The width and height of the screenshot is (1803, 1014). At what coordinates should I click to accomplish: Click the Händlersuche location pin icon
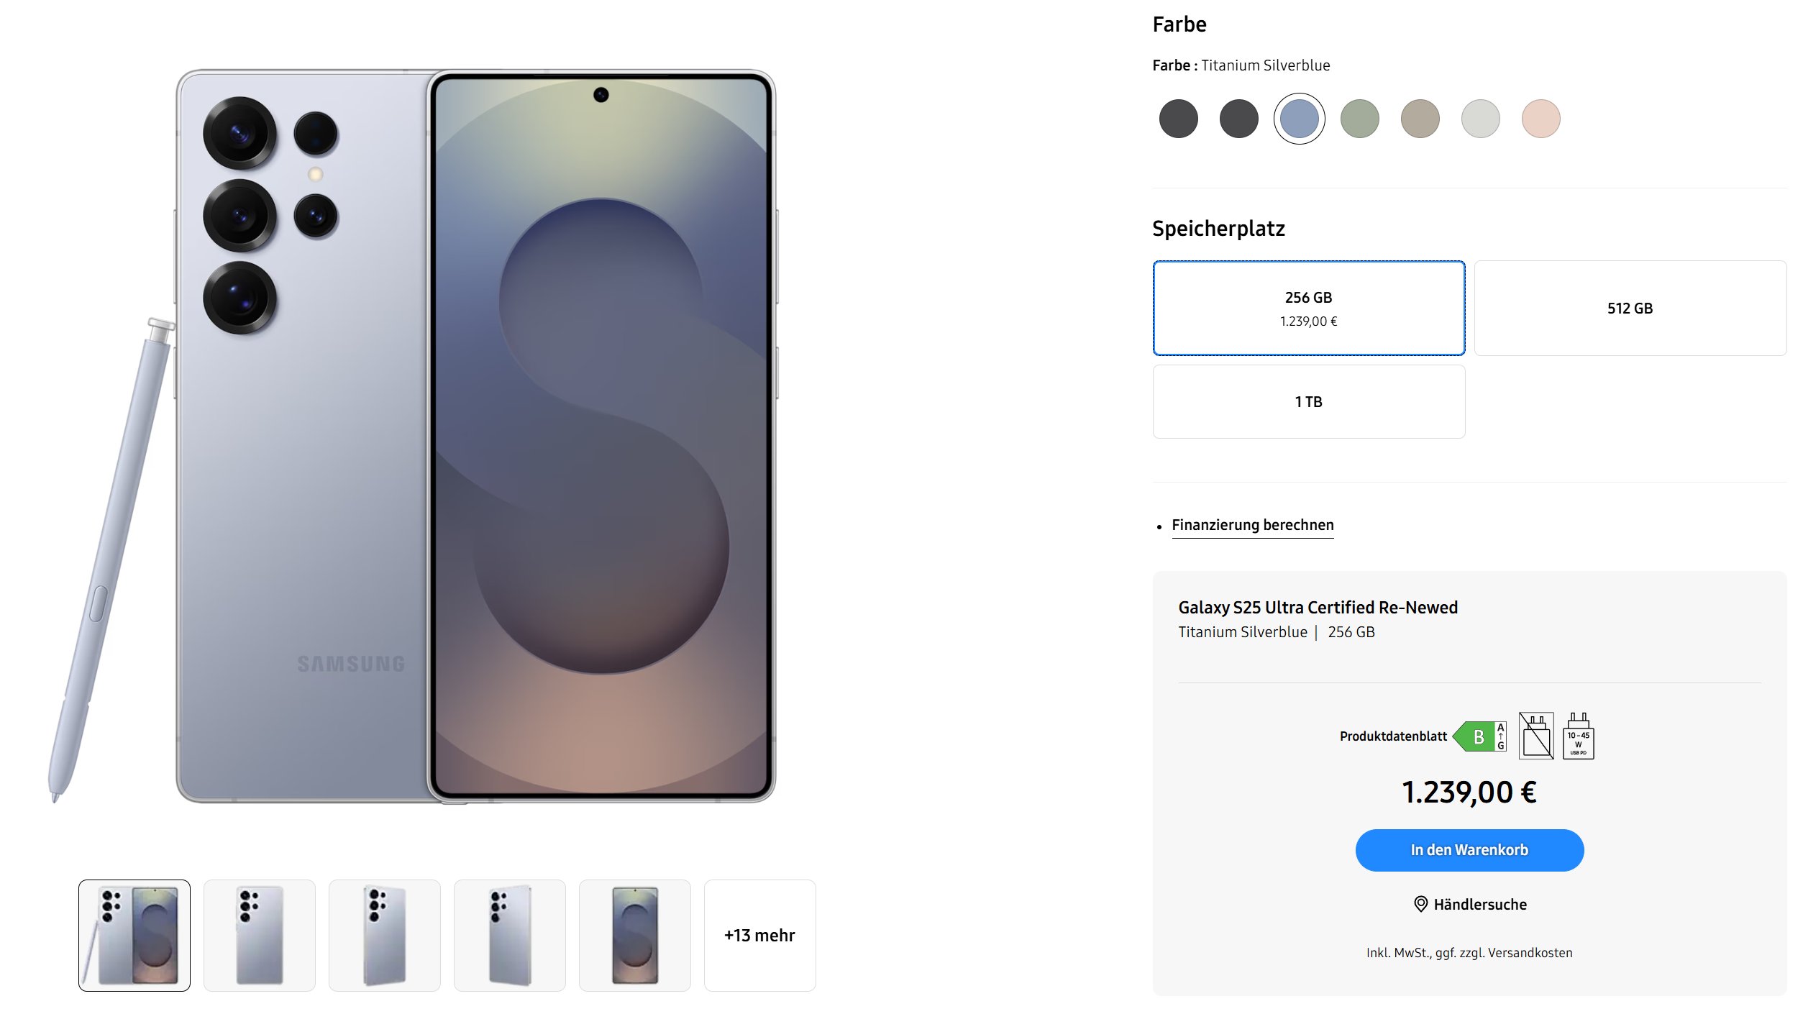(1420, 904)
